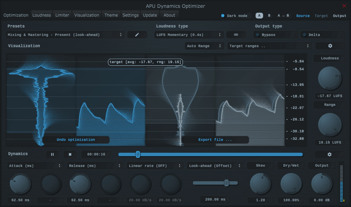Click the Dry/Wet knob
The image size is (351, 207).
[291, 184]
